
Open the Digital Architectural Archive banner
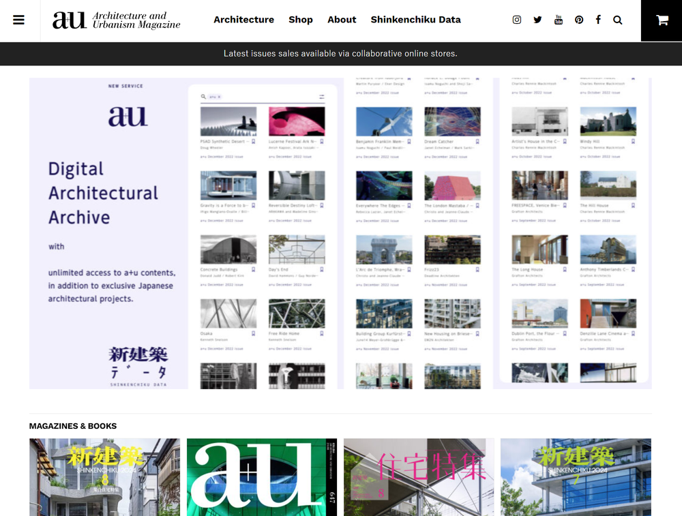point(340,233)
